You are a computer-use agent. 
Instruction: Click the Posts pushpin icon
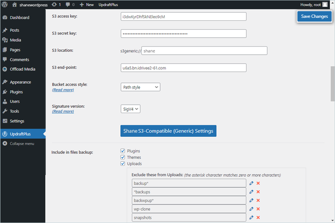[5, 30]
